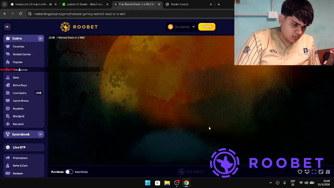Open Microsoft Store from the taskbar
This screenshot has width=334, height=188.
[157, 183]
